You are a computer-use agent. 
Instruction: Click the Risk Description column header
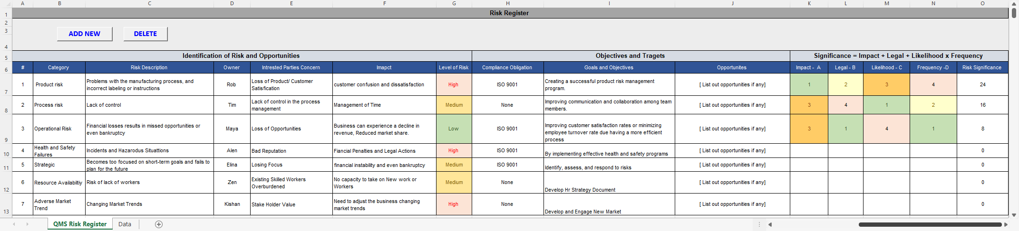[149, 67]
